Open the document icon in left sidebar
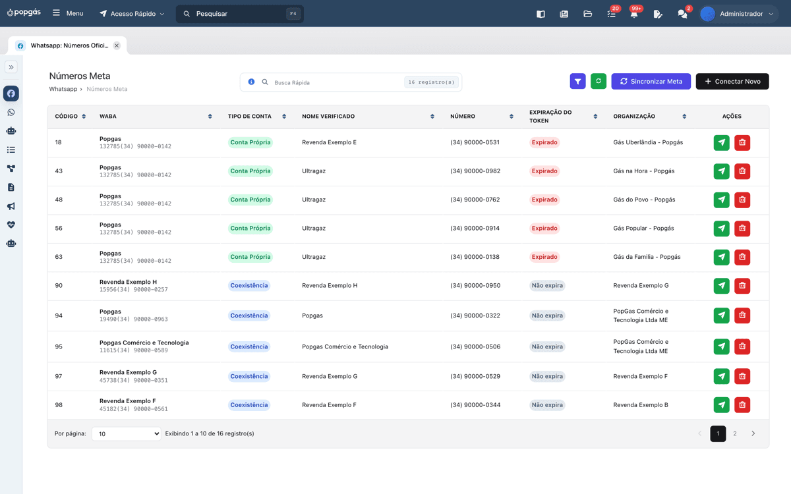 click(11, 188)
